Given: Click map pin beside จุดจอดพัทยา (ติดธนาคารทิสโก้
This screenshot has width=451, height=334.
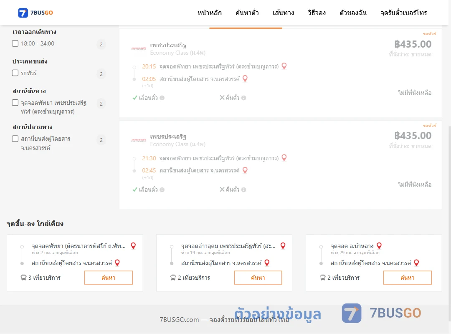Looking at the screenshot, I should click(133, 245).
